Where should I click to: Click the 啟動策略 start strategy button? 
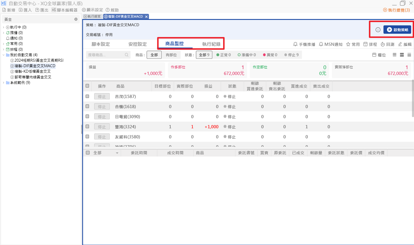(397, 30)
